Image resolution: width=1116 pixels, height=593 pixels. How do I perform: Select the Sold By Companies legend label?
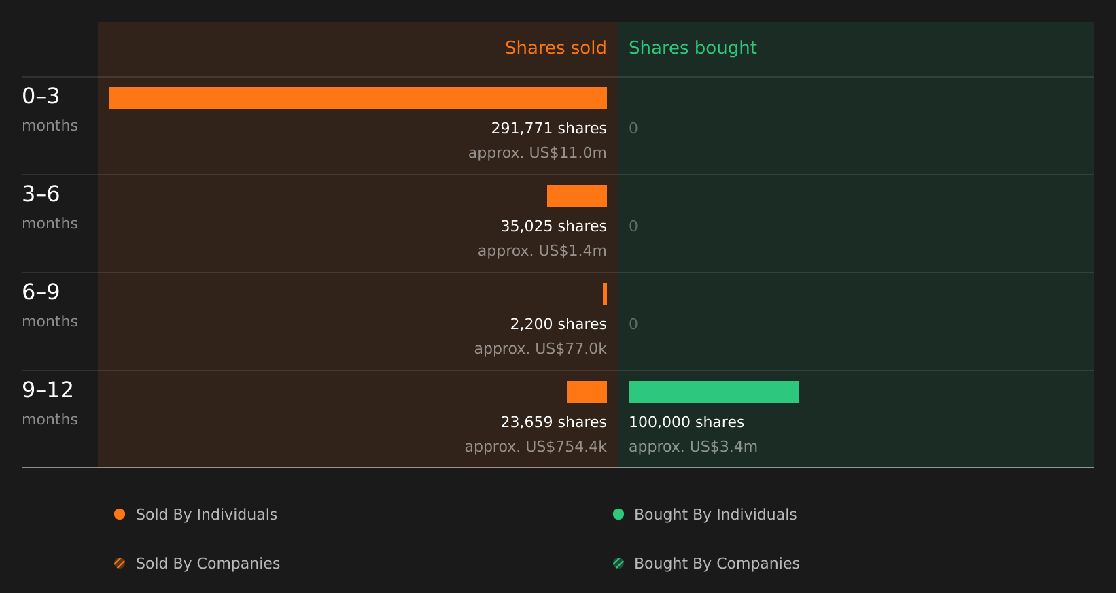click(x=208, y=564)
